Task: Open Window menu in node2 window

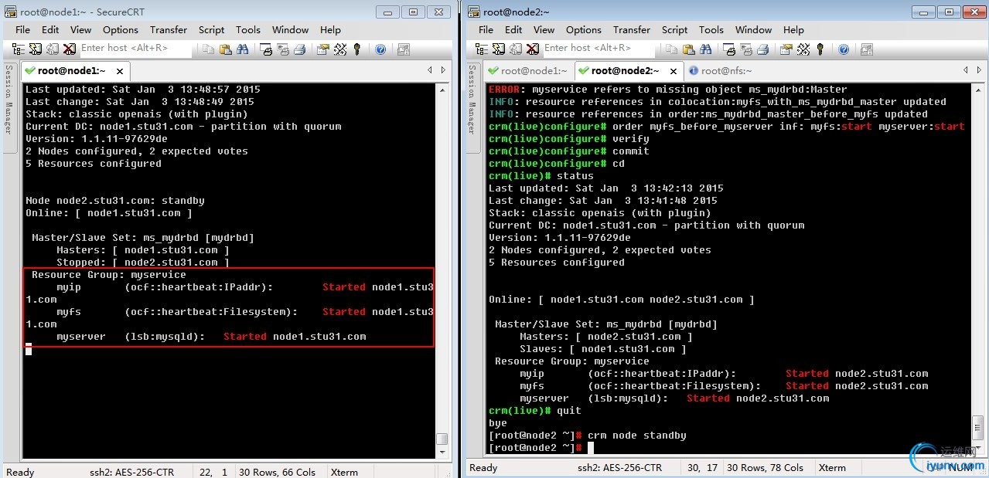Action: [x=753, y=29]
